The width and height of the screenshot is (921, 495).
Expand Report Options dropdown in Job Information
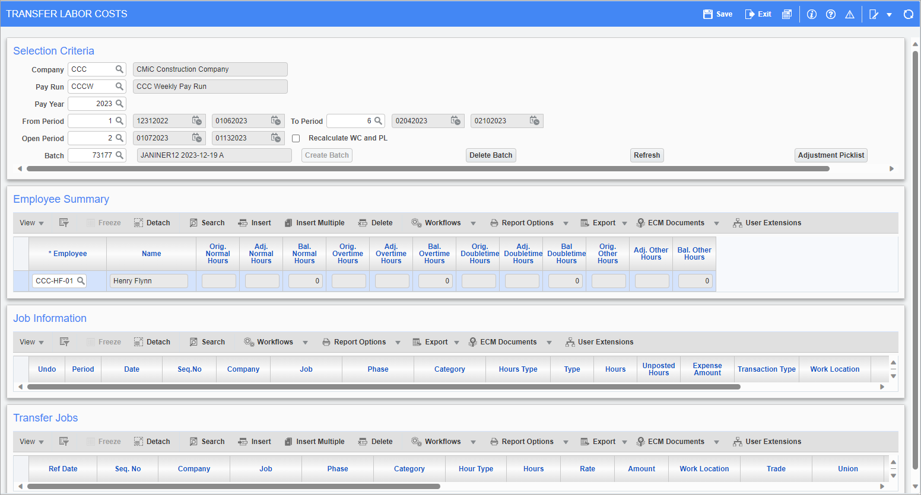[x=398, y=343]
